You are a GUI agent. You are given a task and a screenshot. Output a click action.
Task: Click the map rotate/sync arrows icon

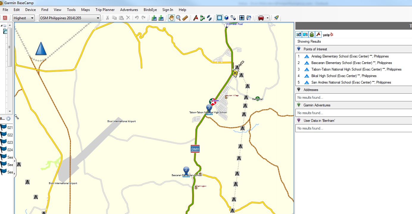249,18
